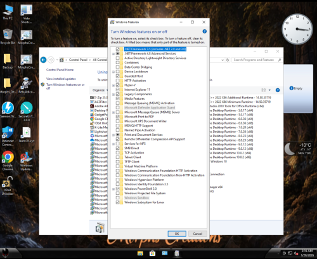Screen dimensions: 317x259
Task: Click Cancel in Windows Features dialog
Action: pyautogui.click(x=198, y=234)
